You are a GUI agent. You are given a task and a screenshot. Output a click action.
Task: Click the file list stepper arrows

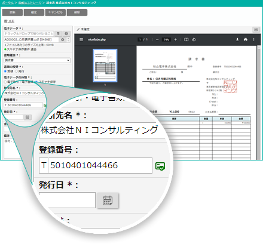pyautogui.click(x=68, y=39)
